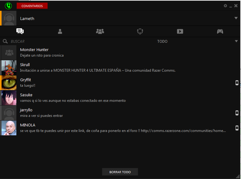241x179 pixels.
Task: Open the communities circle tab
Action: 140,31
